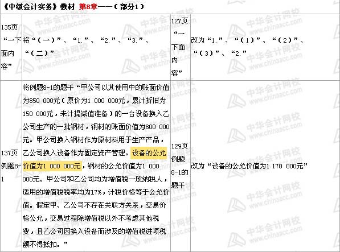This screenshot has width=340, height=252.
Task: Click the text '"(二)"' in the first row
Action: click(40, 53)
